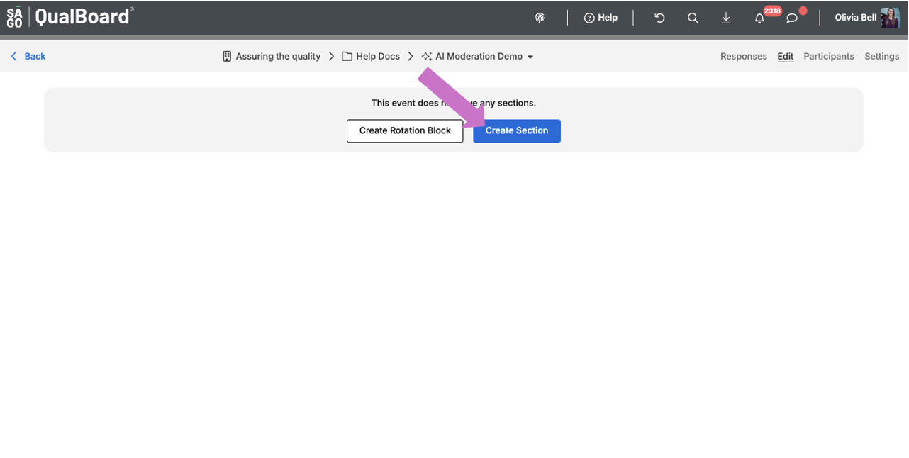The height and width of the screenshot is (458, 909).
Task: Click the back chevron to go back
Action: pos(13,56)
